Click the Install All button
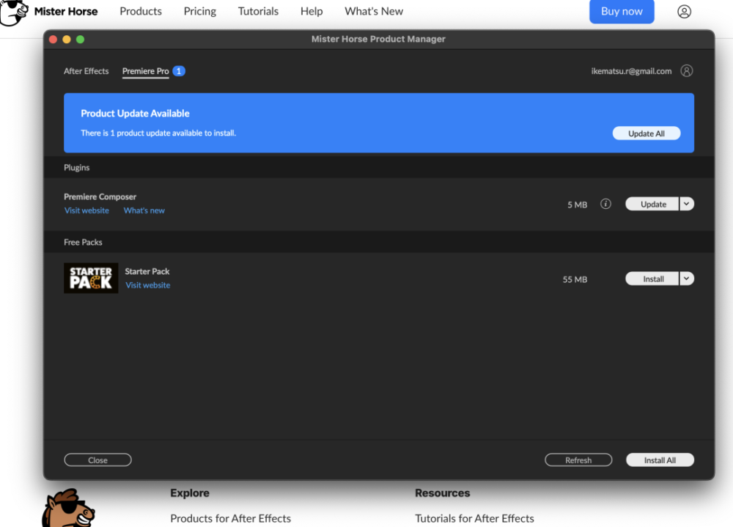This screenshot has height=527, width=733. click(x=660, y=460)
